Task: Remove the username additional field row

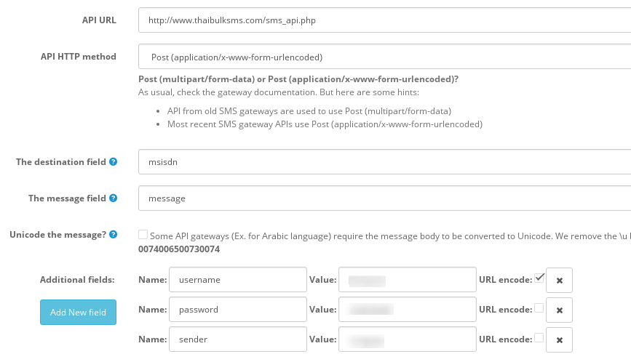Action: pos(559,280)
